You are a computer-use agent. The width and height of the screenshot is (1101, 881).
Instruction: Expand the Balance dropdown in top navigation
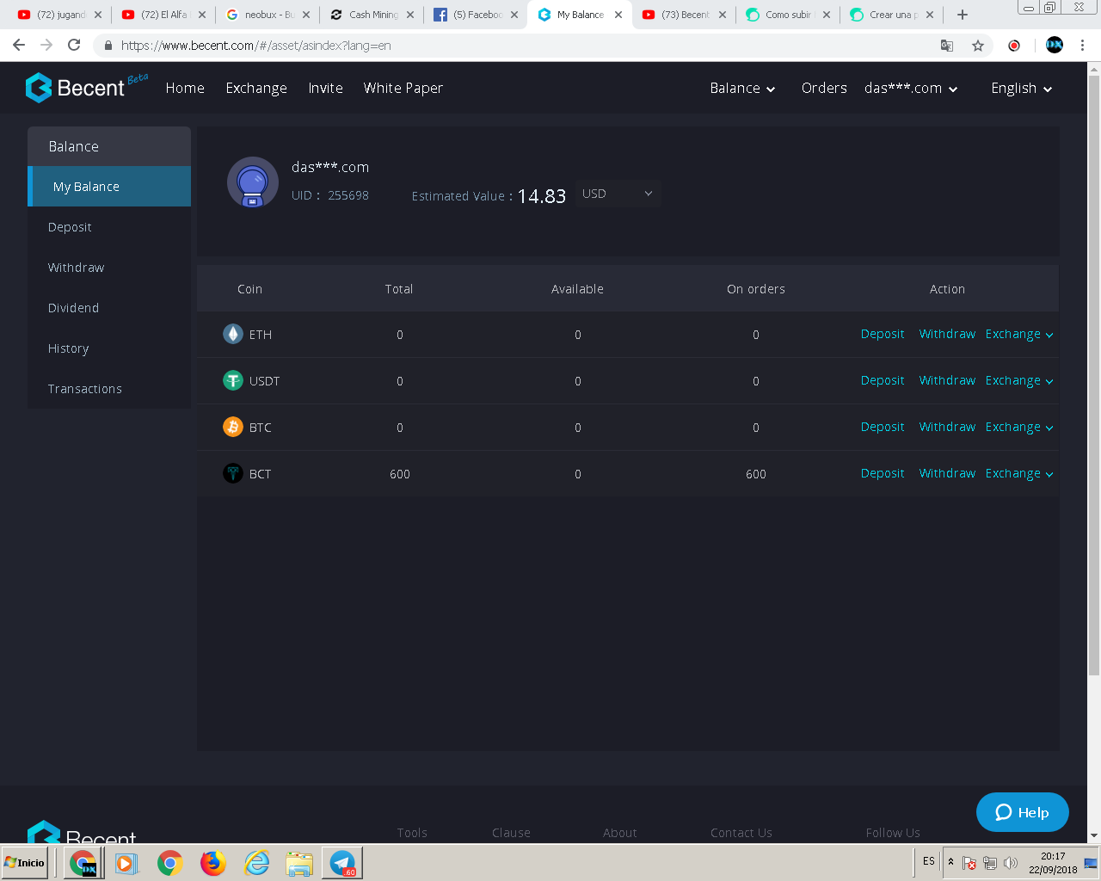click(742, 88)
